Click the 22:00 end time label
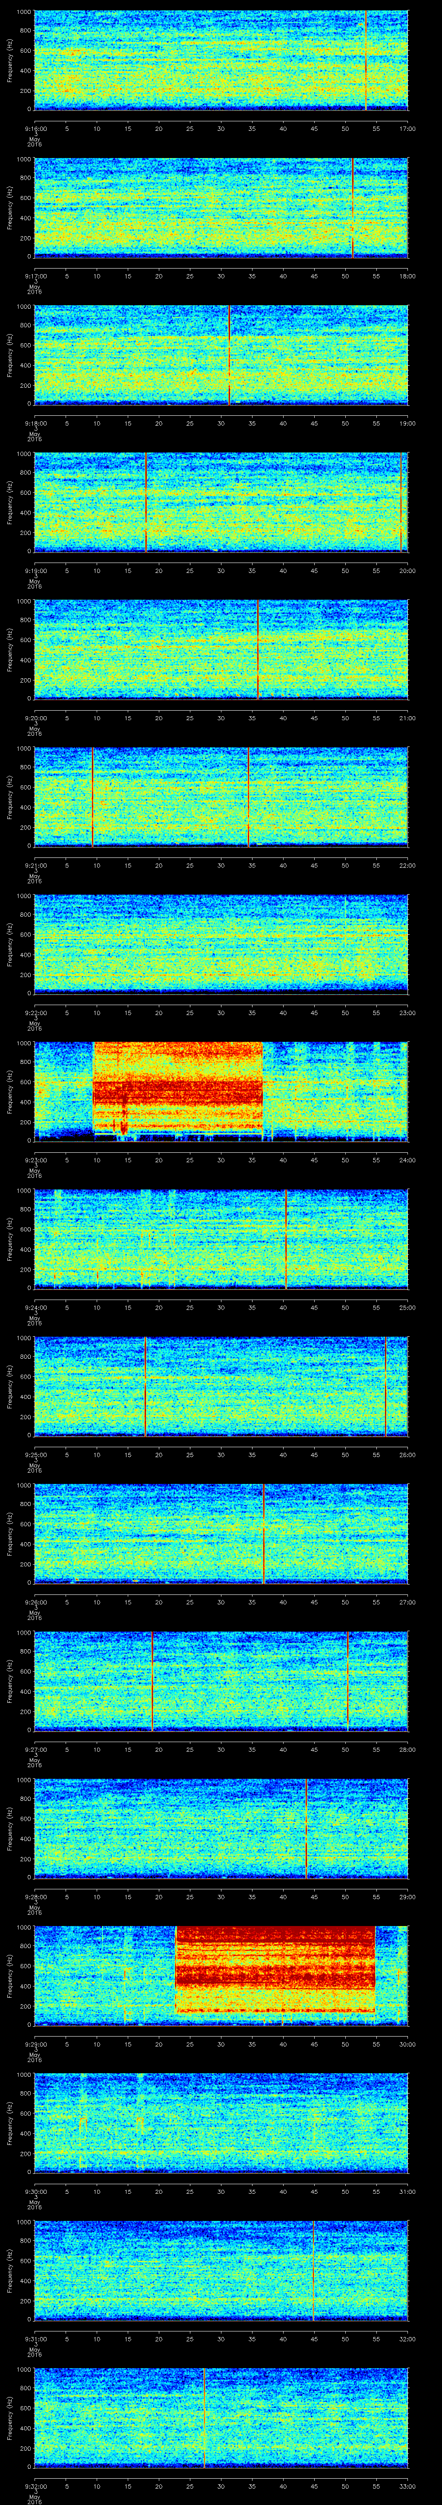The height and width of the screenshot is (2505, 442). (408, 866)
